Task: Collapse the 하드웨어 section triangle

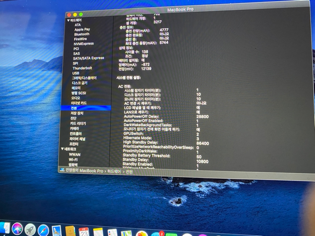Action: coord(68,20)
